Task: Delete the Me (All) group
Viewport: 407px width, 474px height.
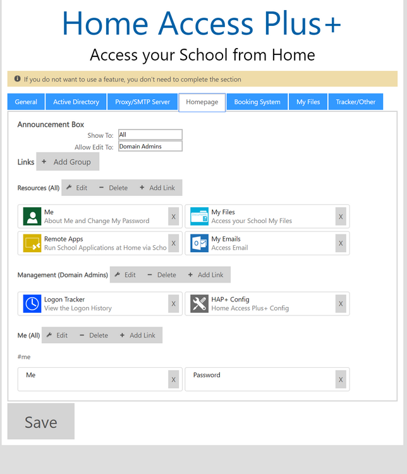Action: click(x=94, y=335)
